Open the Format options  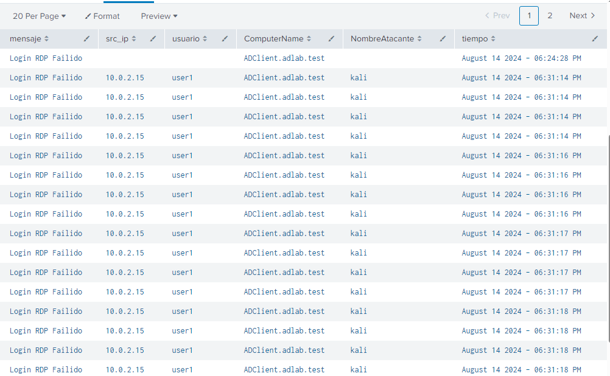[102, 16]
